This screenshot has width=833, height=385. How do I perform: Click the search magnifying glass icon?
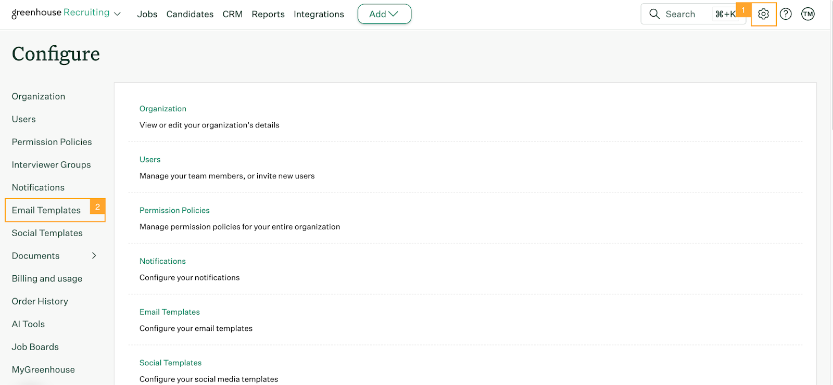[654, 14]
